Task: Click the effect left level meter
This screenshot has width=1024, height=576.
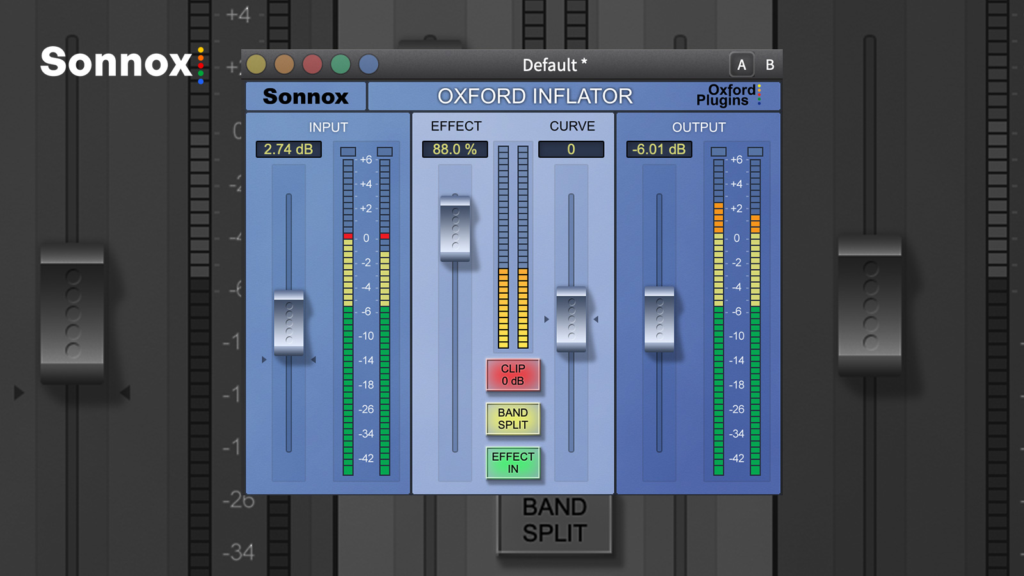Action: tap(503, 247)
